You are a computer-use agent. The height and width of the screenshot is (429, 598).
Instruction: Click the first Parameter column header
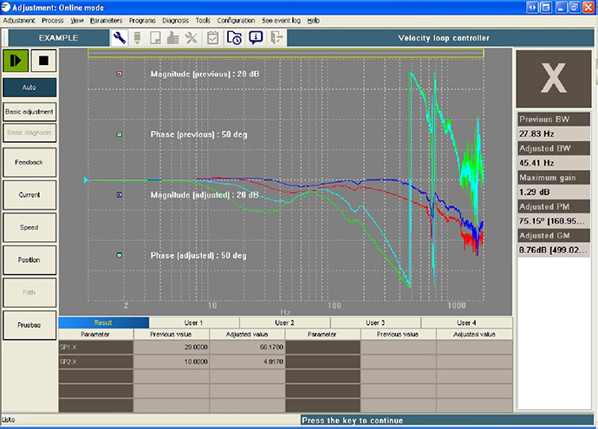coord(95,335)
